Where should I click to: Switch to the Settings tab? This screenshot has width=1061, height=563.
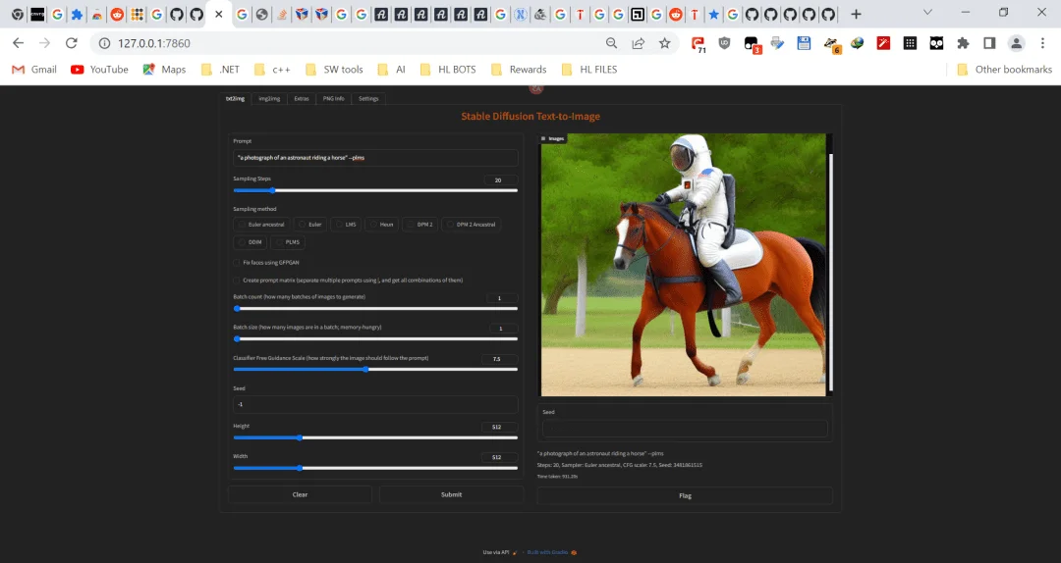point(368,99)
